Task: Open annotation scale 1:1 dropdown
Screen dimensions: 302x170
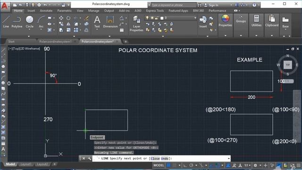Action: point(247,165)
